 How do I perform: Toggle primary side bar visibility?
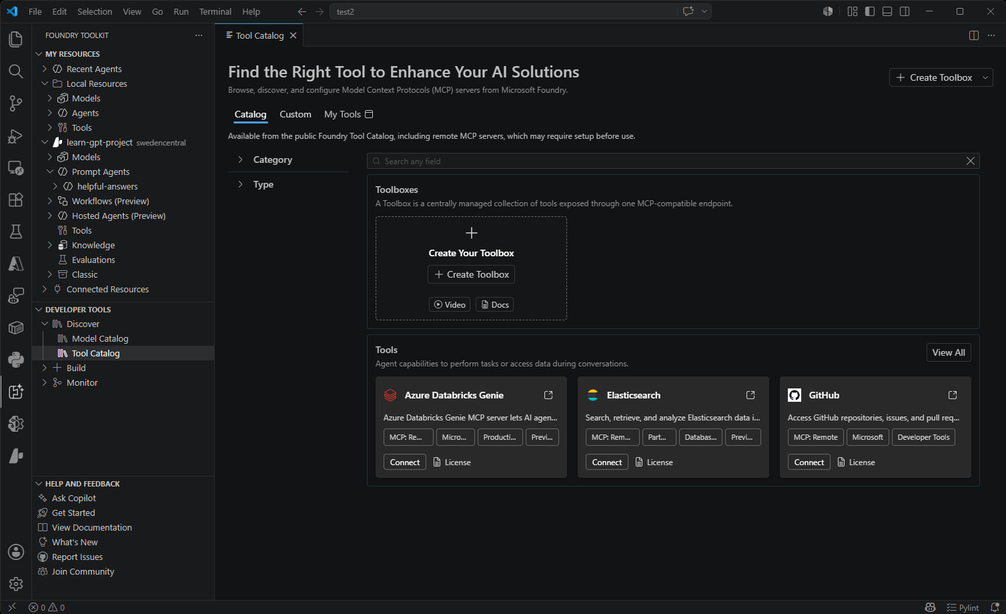870,11
